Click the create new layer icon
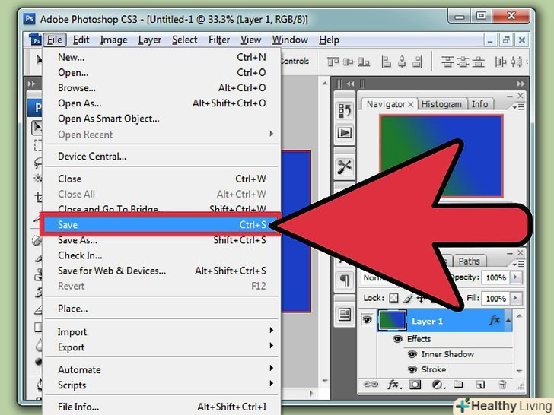The height and width of the screenshot is (415, 554). tap(480, 385)
